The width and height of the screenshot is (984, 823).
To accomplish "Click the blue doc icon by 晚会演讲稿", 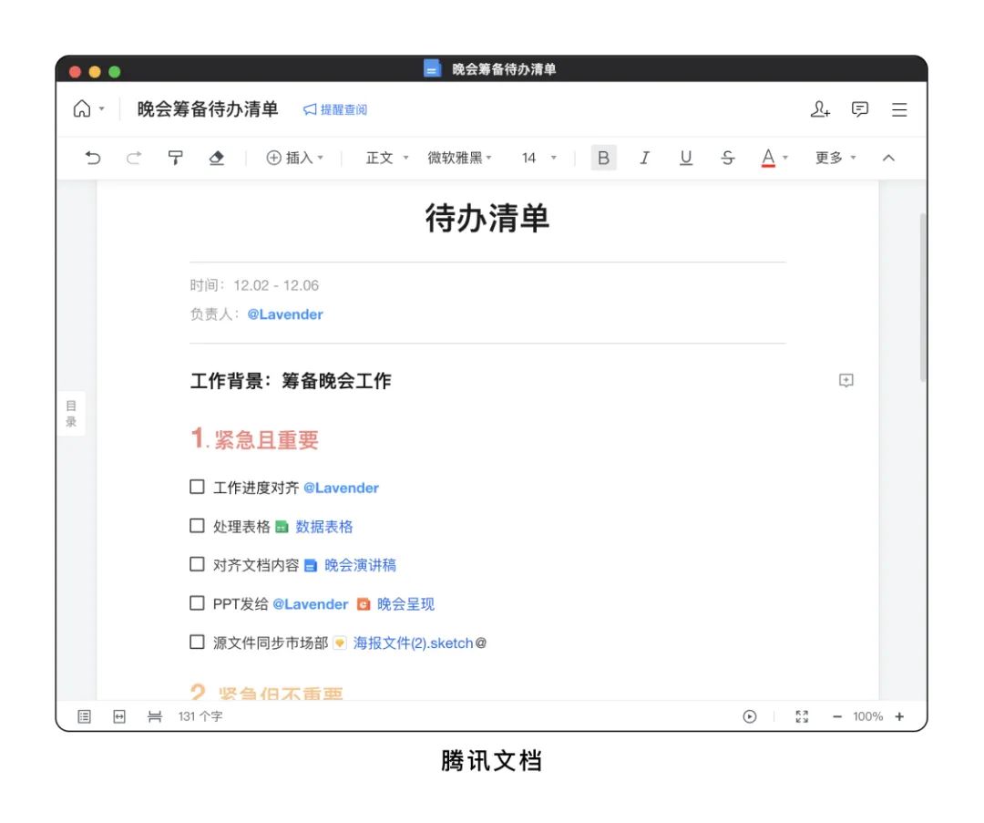I will 311,566.
